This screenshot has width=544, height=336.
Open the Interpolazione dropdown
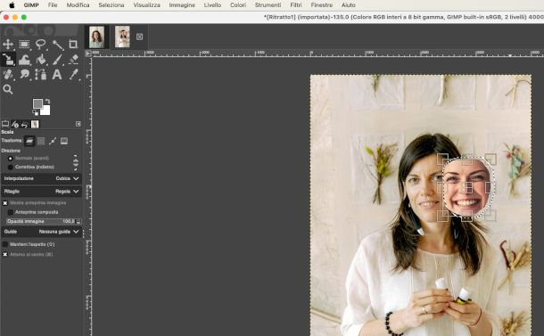[x=42, y=178]
